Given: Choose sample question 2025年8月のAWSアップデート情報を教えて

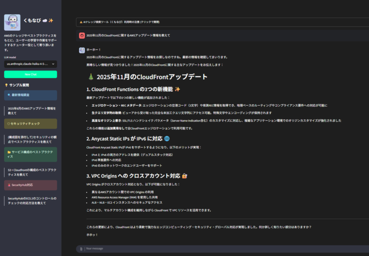Looking at the screenshot, I should point(31,111).
